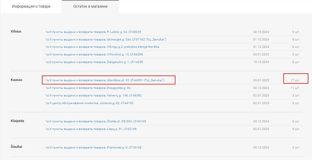The width and height of the screenshot is (312, 160).
Task: Click the Islandijos pl. 32 Senukai link
Action: pos(105,80)
